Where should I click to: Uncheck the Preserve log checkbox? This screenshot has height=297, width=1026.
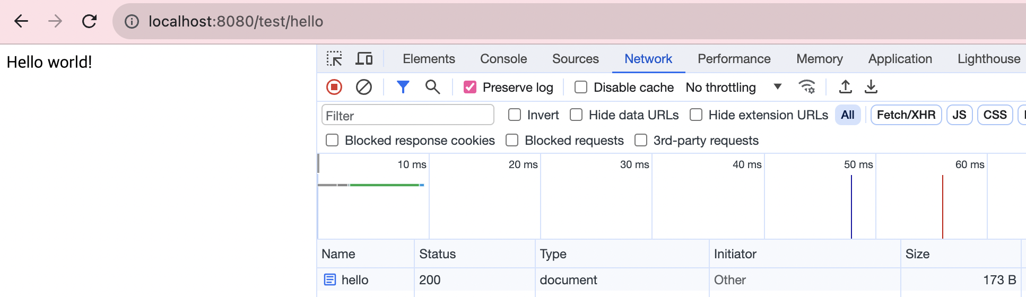pyautogui.click(x=470, y=87)
